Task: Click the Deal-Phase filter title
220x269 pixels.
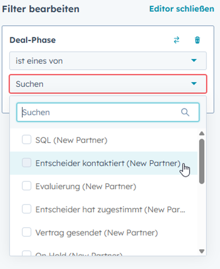Action: 32,40
